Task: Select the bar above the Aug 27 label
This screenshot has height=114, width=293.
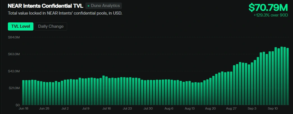Action: coord(231,88)
